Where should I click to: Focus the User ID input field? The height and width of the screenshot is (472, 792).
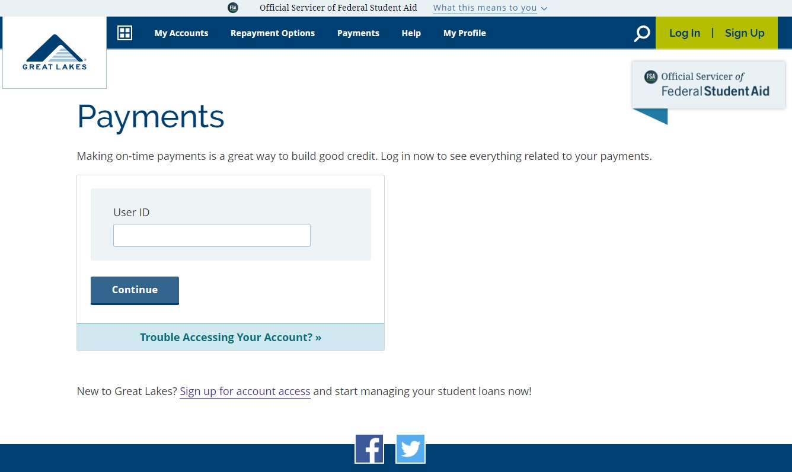[x=212, y=235]
